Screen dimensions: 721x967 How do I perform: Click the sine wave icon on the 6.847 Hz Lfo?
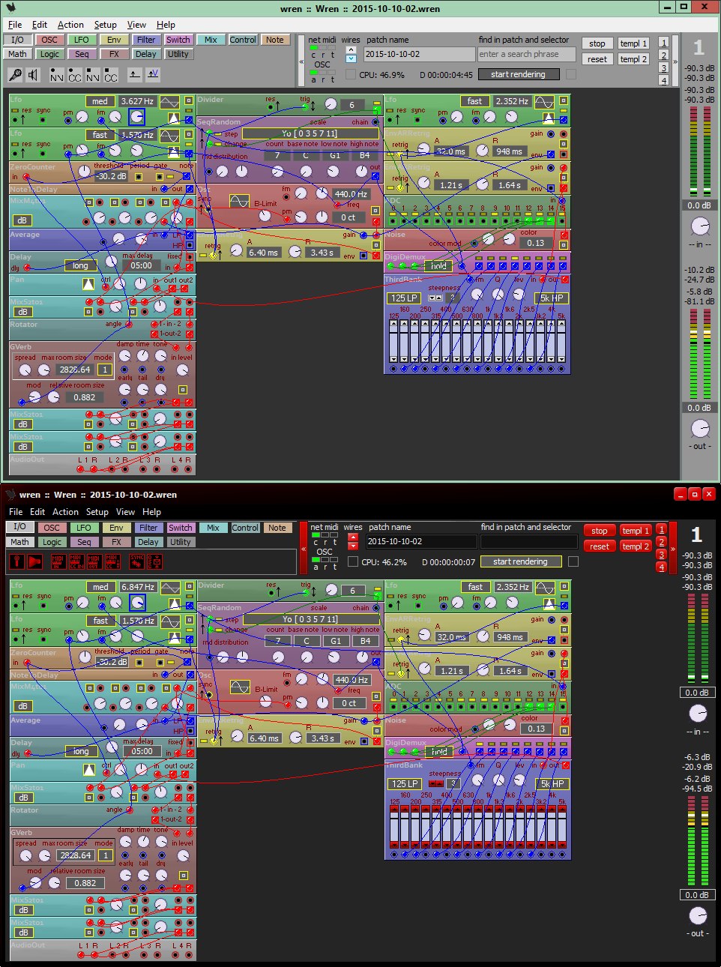click(x=170, y=587)
